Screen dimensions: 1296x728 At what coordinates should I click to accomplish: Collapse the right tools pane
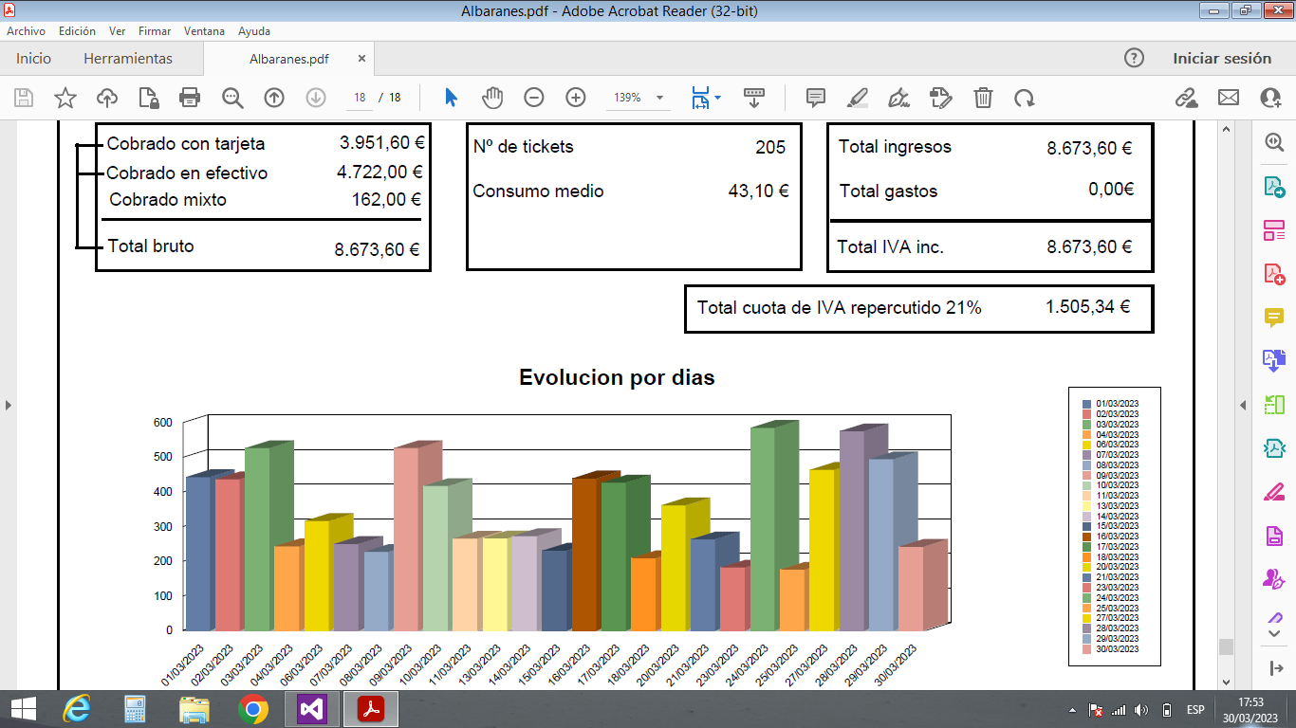[1243, 406]
